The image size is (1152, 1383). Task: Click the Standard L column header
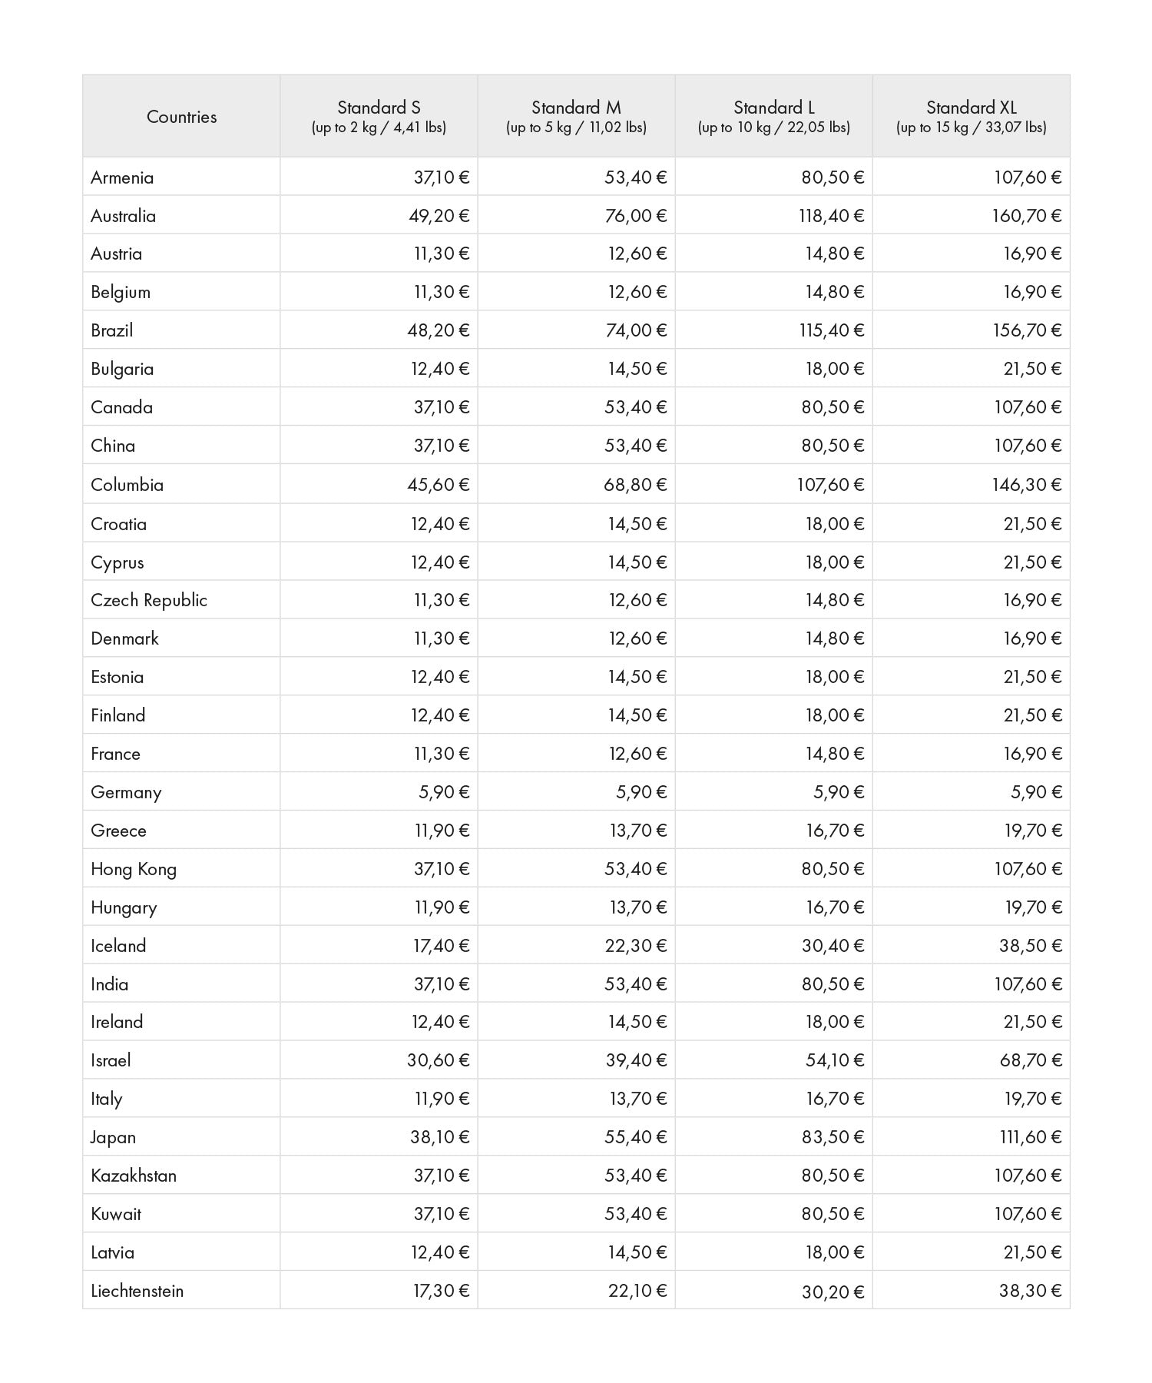pyautogui.click(x=773, y=117)
